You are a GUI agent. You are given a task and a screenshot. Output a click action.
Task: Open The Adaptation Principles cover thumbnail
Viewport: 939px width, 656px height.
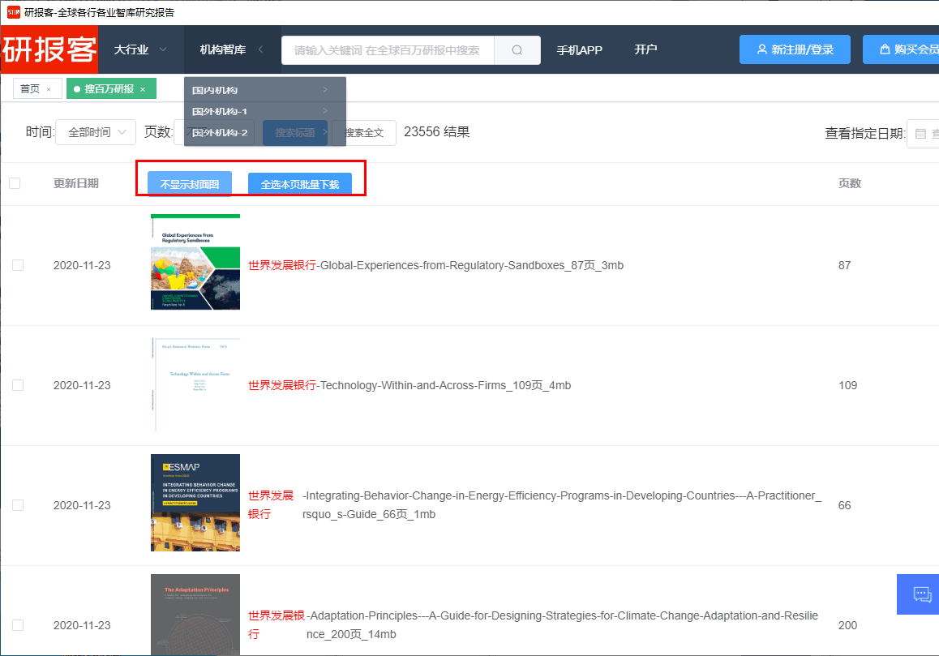(x=195, y=615)
